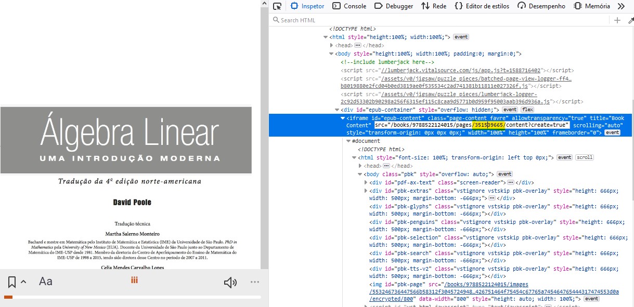Collapse the body height:100% node
This screenshot has width=634, height=307.
pyautogui.click(x=331, y=54)
